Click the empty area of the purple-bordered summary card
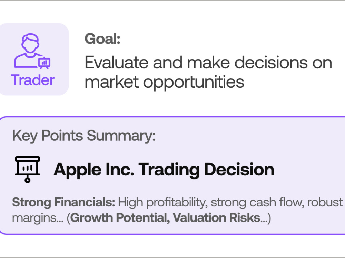The width and height of the screenshot is (345, 258). pos(308,153)
